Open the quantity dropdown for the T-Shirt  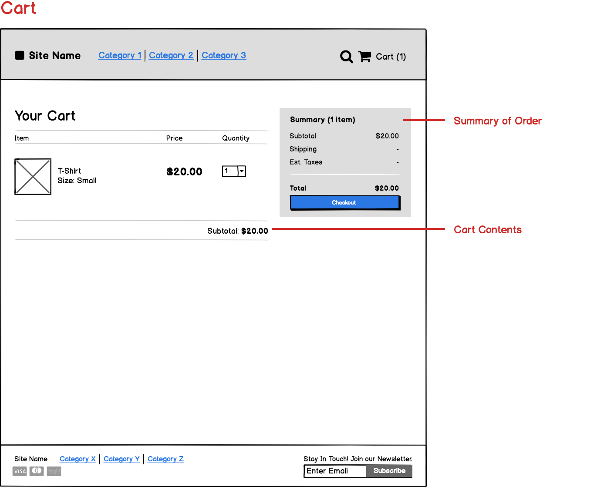pyautogui.click(x=234, y=171)
